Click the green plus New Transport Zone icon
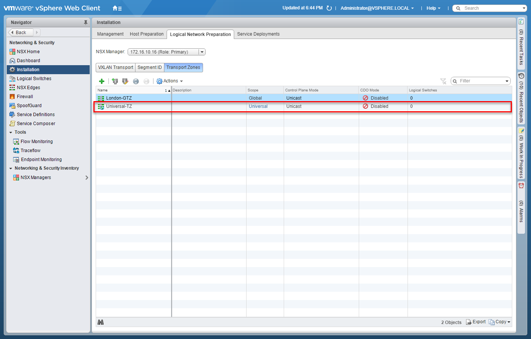This screenshot has height=339, width=531. point(101,81)
